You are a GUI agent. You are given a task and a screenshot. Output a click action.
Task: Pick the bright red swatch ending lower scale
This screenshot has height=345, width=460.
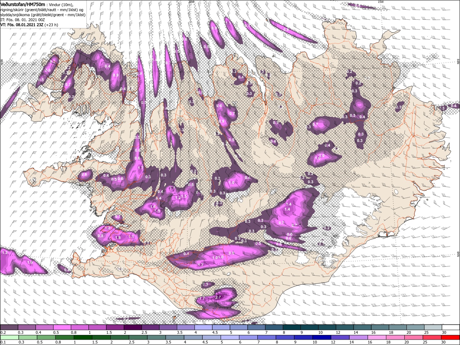coord(451,337)
